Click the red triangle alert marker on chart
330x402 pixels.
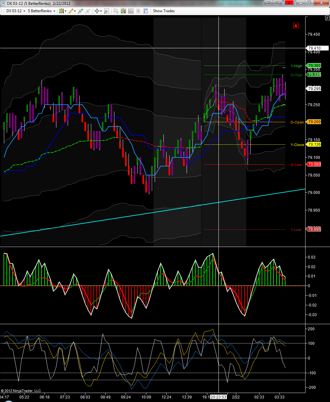[x=296, y=25]
